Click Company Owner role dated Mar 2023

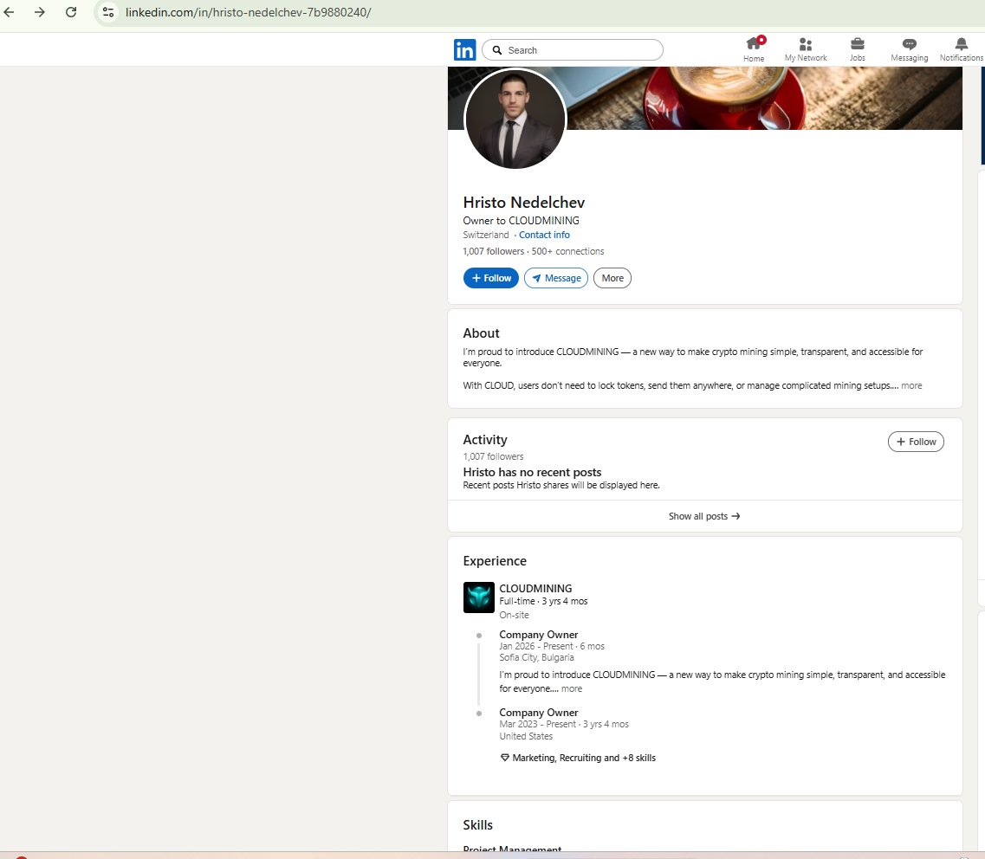coord(538,713)
